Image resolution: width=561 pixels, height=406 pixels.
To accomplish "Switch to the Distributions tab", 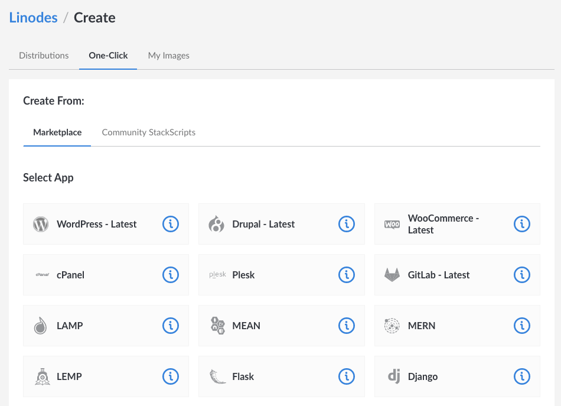I will click(44, 55).
